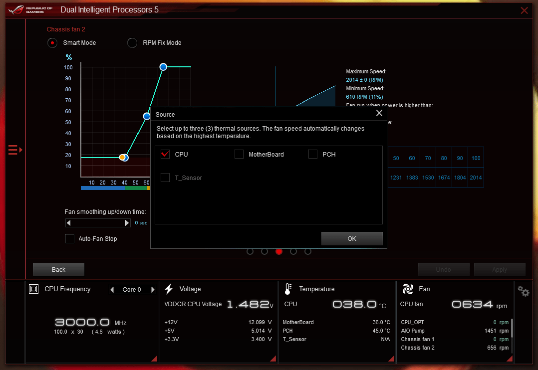This screenshot has width=538, height=370.
Task: Check the T_Sensor thermal source
Action: 165,178
